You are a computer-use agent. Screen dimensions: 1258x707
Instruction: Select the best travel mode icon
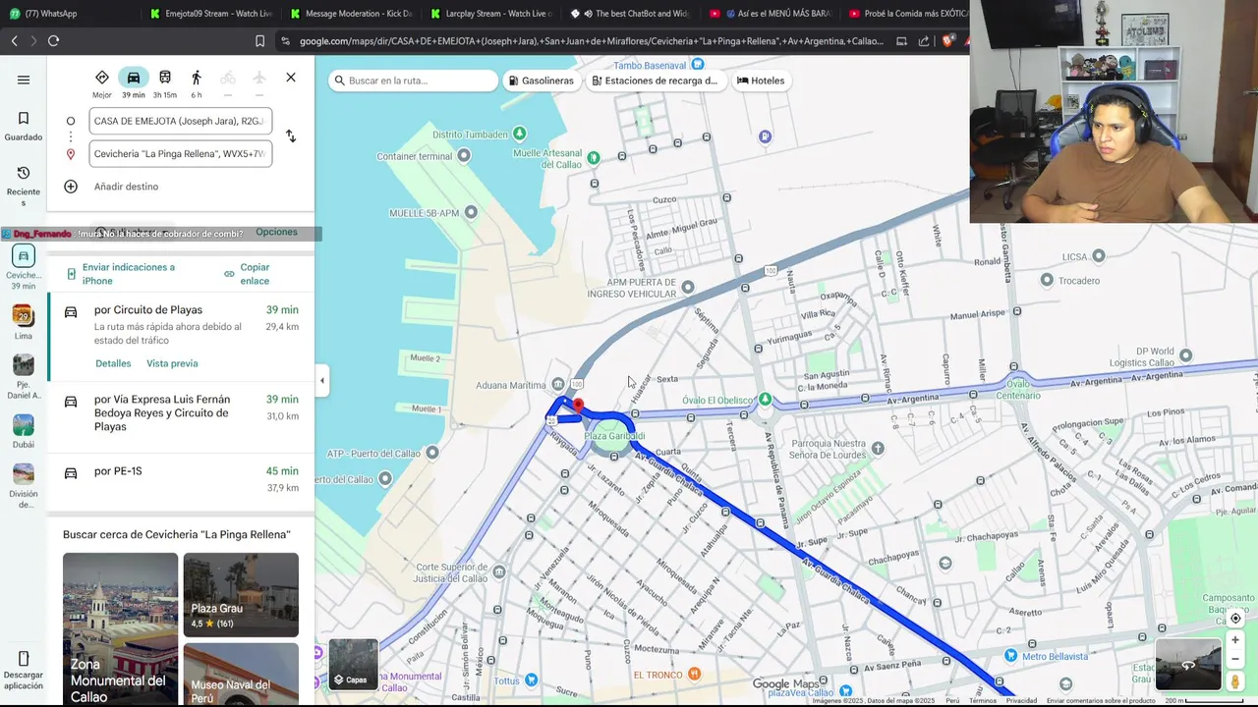(x=102, y=78)
